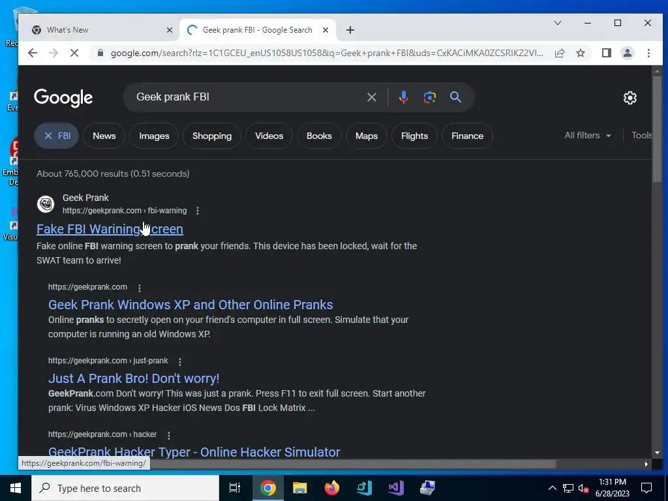Open the taskbar clock and date

point(612,488)
